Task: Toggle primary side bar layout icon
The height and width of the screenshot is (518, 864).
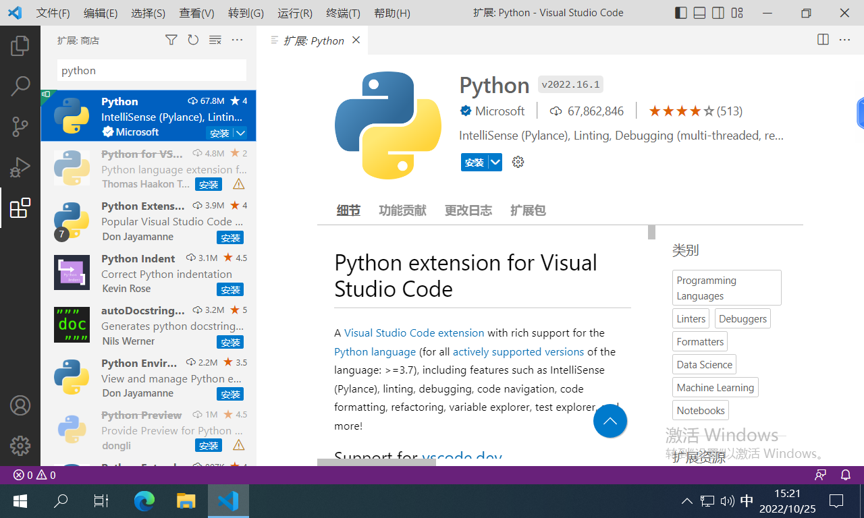Action: (x=681, y=13)
